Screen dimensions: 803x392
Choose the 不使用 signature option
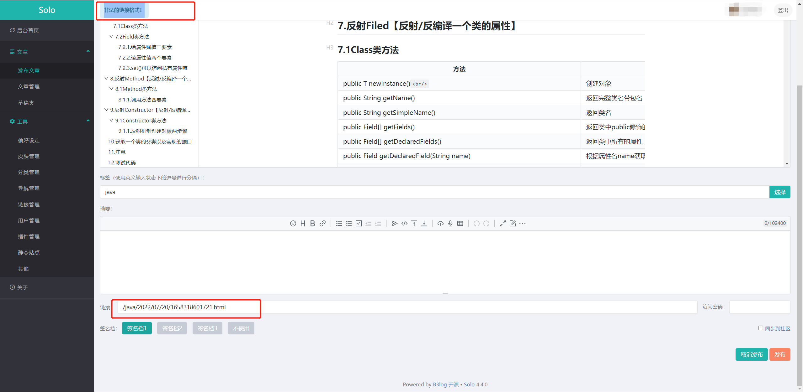click(x=241, y=328)
